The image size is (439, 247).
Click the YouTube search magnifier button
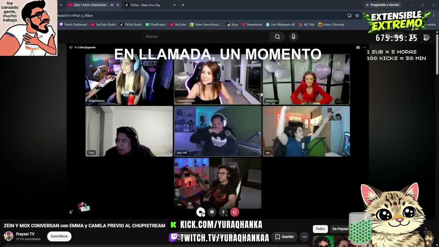(x=277, y=37)
